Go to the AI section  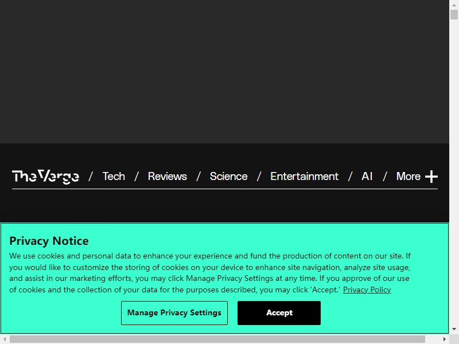(x=367, y=177)
